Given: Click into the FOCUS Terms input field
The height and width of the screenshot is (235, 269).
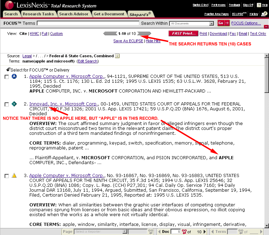Looking at the screenshot, I should (x=88, y=23).
